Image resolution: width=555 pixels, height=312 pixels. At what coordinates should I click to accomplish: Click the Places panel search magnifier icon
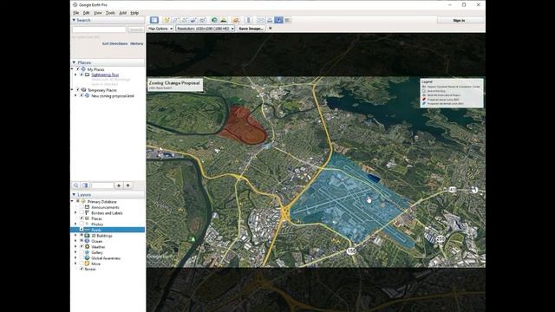point(76,185)
